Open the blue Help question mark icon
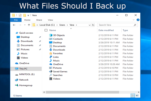The width and height of the screenshot is (151, 101). coord(138,20)
